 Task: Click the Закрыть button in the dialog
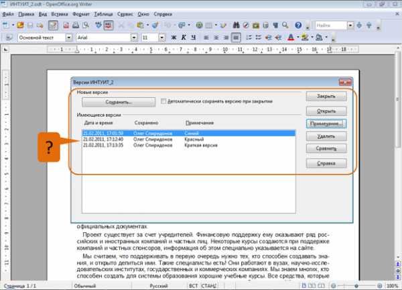326,96
